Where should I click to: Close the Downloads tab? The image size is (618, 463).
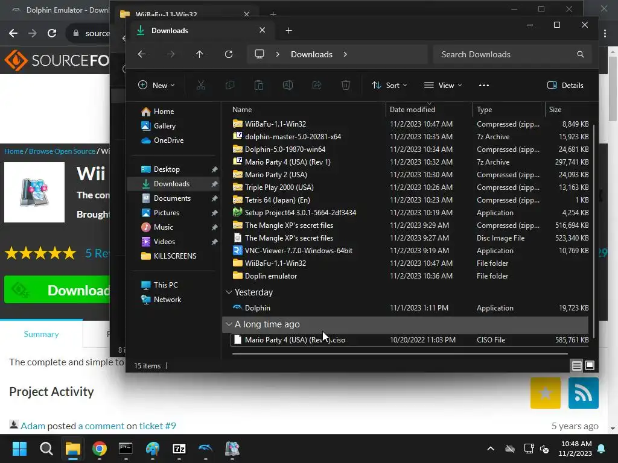point(262,30)
